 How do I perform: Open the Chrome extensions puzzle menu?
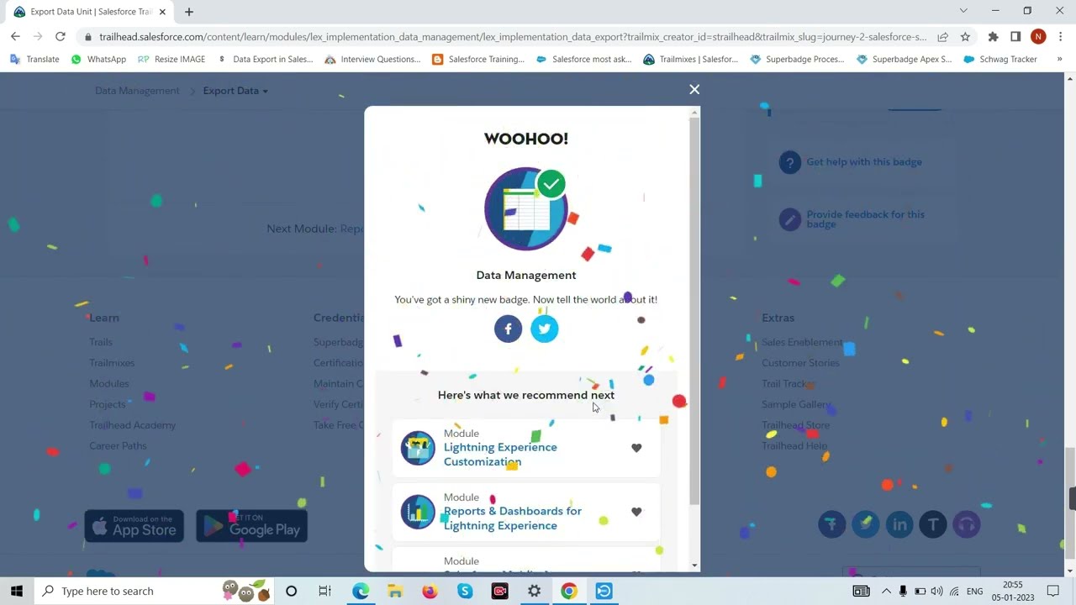coord(993,37)
